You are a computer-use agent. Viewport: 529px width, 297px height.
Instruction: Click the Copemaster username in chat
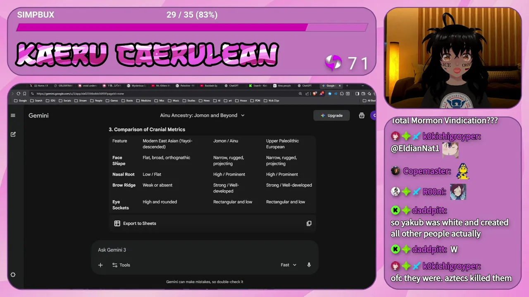pyautogui.click(x=427, y=171)
